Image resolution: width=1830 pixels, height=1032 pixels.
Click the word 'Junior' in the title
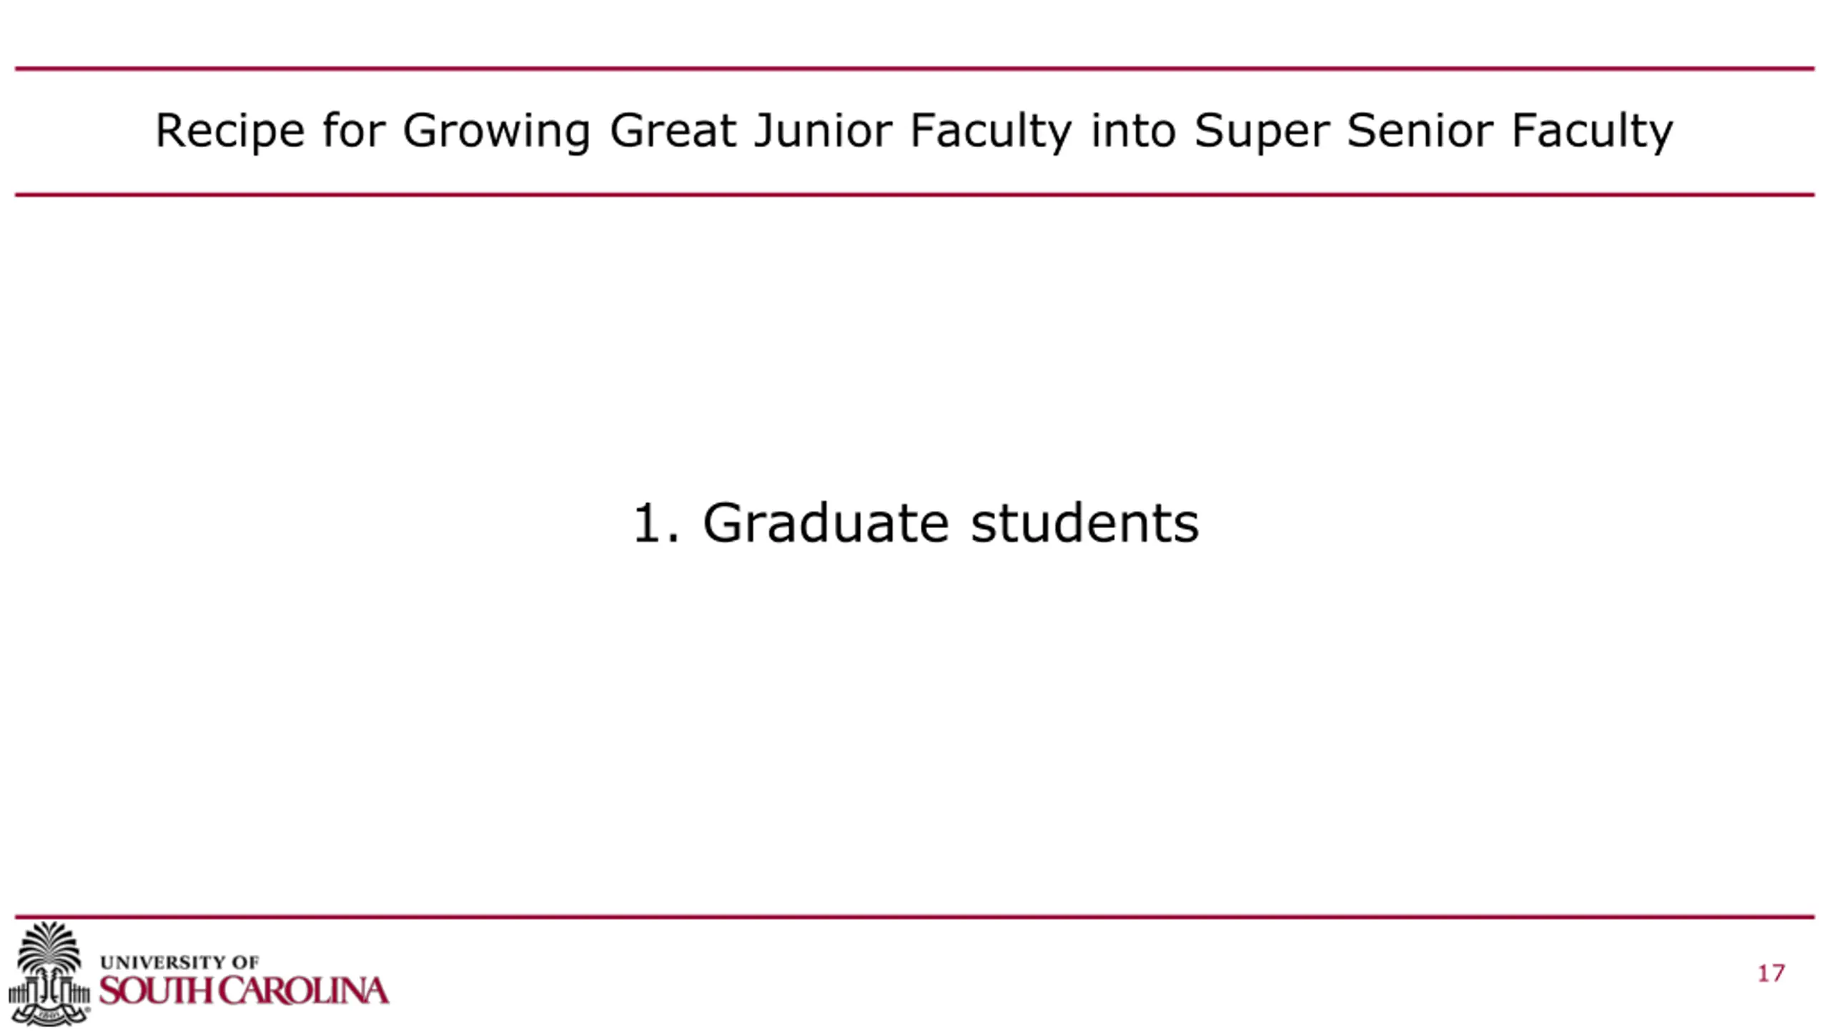click(x=823, y=131)
